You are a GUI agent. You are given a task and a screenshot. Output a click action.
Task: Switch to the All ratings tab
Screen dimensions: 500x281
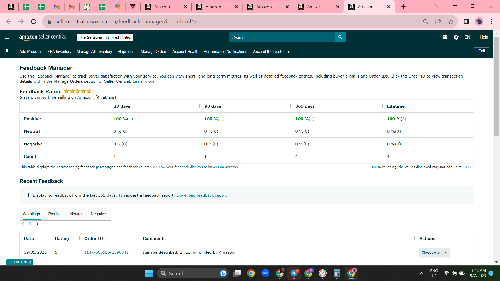(x=32, y=214)
